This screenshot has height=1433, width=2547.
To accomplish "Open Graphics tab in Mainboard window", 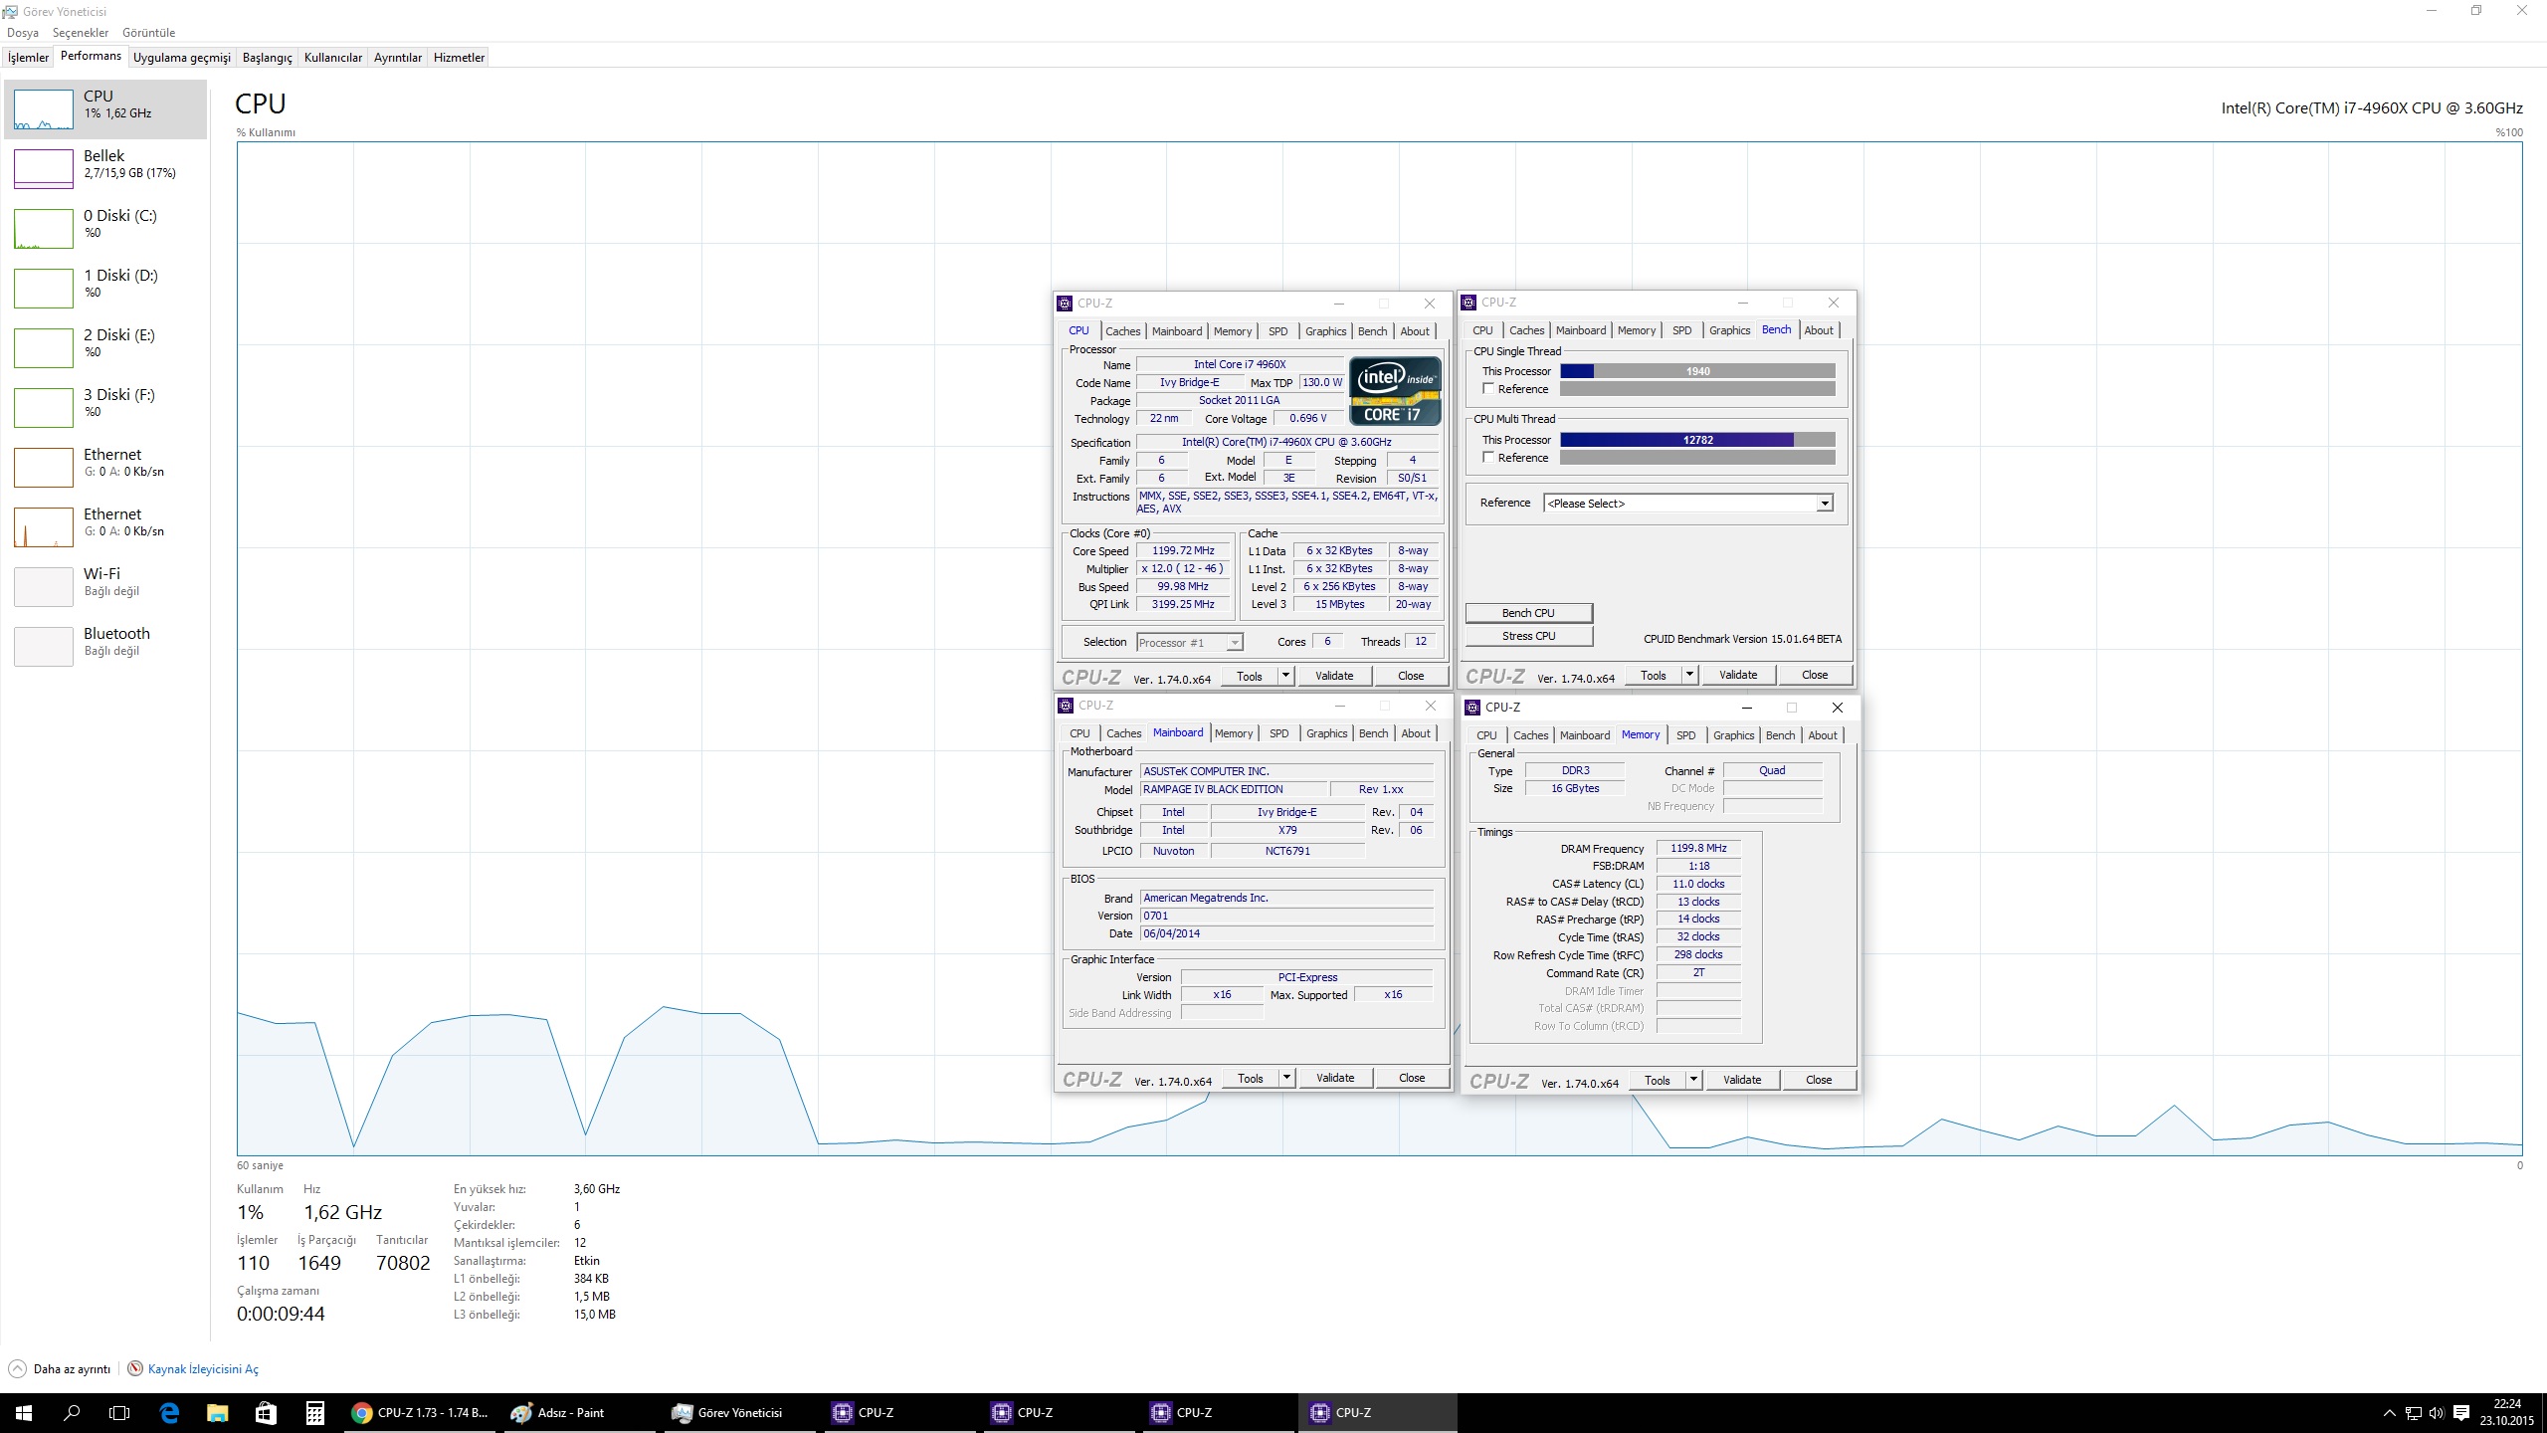I will pyautogui.click(x=1327, y=733).
